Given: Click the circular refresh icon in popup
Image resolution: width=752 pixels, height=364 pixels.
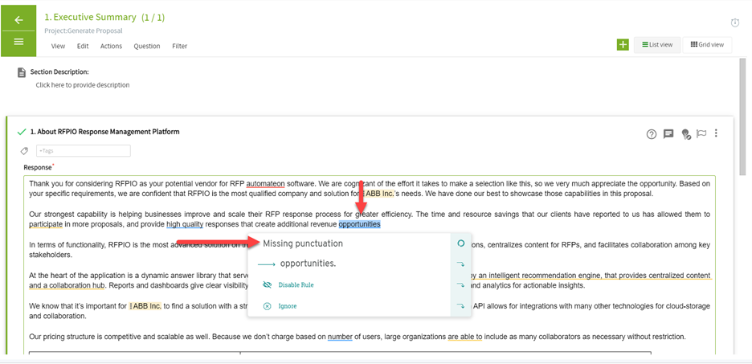Looking at the screenshot, I should click(461, 243).
